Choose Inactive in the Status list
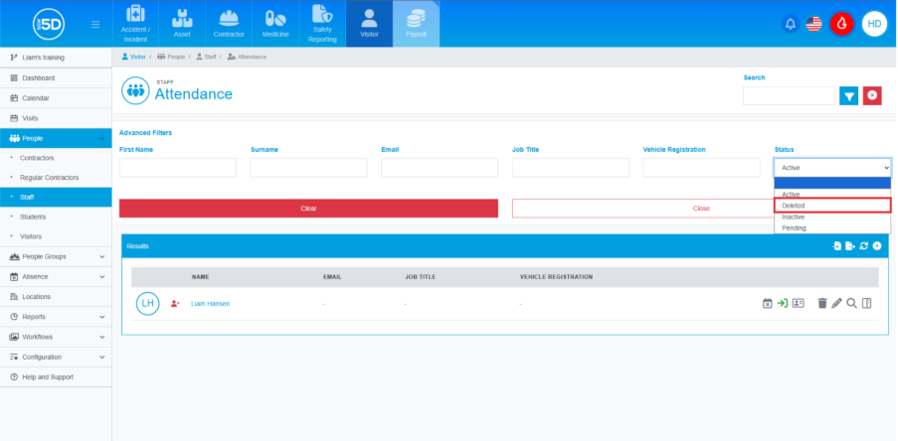This screenshot has height=441, width=898. (794, 217)
